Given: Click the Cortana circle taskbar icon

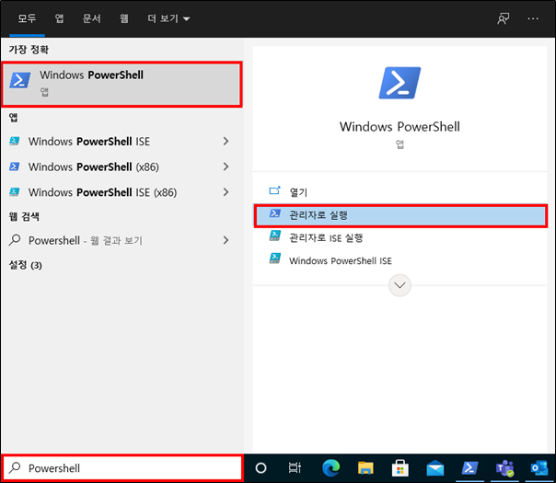Looking at the screenshot, I should point(261,468).
